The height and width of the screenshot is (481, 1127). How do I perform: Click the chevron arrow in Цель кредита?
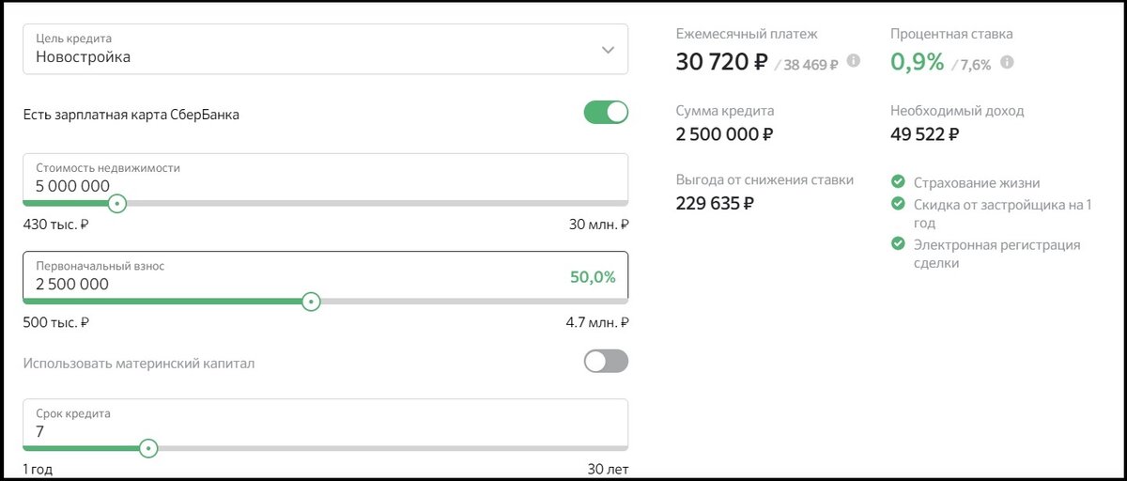pyautogui.click(x=608, y=50)
